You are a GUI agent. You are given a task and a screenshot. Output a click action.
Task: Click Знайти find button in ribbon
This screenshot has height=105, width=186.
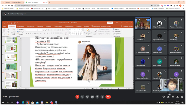116,29
